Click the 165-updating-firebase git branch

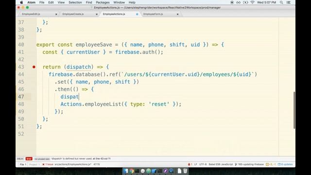(x=249, y=164)
